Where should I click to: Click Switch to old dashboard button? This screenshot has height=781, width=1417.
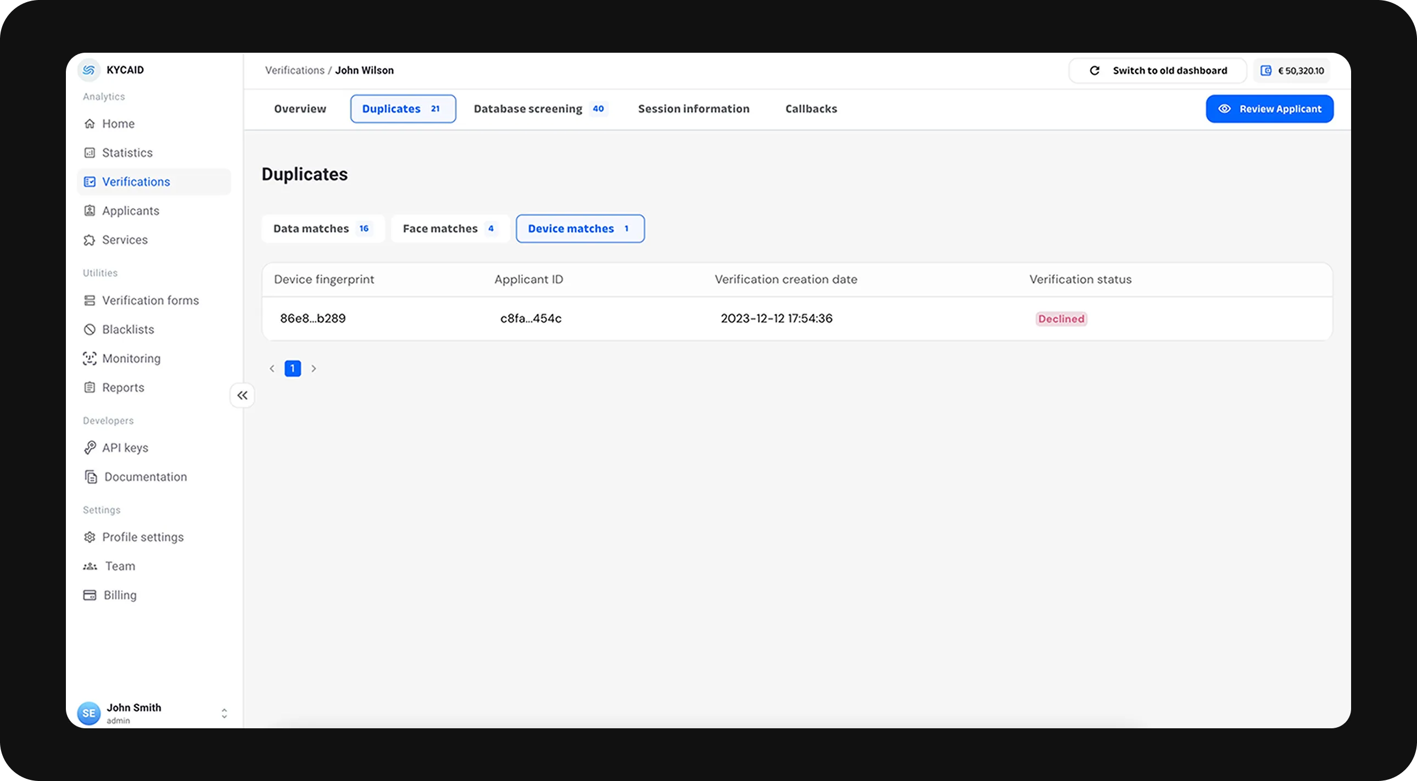pyautogui.click(x=1157, y=70)
